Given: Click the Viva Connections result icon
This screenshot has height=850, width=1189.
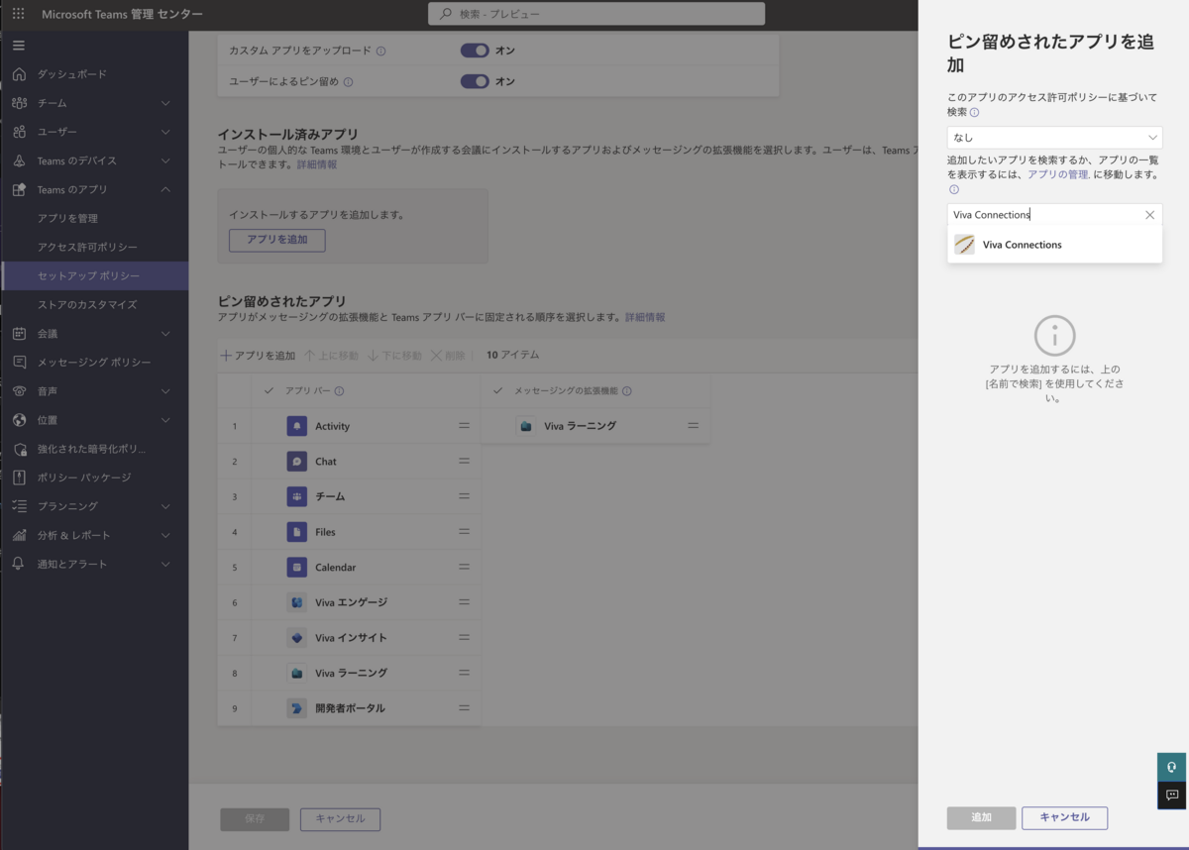Looking at the screenshot, I should [x=964, y=245].
